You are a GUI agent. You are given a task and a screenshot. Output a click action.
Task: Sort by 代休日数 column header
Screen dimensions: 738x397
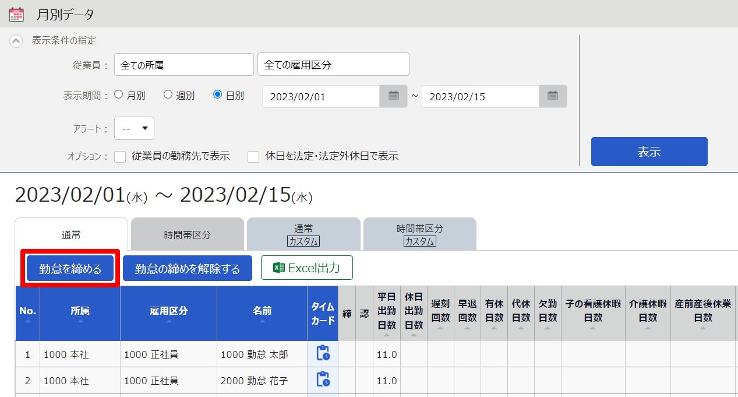pyautogui.click(x=521, y=314)
